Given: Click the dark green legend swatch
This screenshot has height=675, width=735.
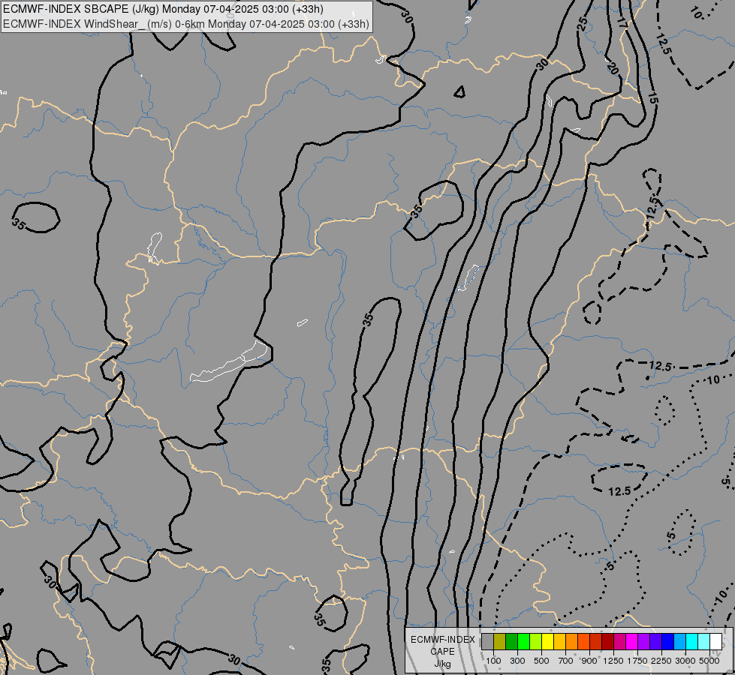Looking at the screenshot, I should 512,641.
